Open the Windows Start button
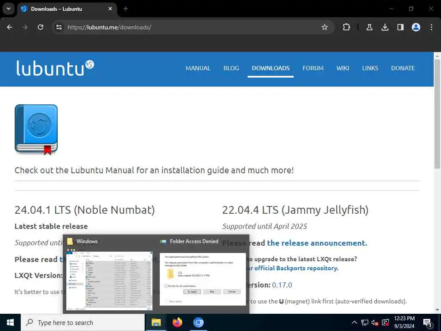This screenshot has height=331, width=441. [x=10, y=322]
